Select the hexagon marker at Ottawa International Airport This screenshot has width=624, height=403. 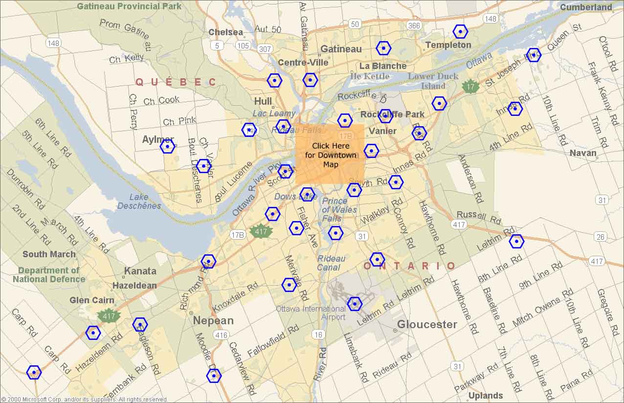coord(355,304)
